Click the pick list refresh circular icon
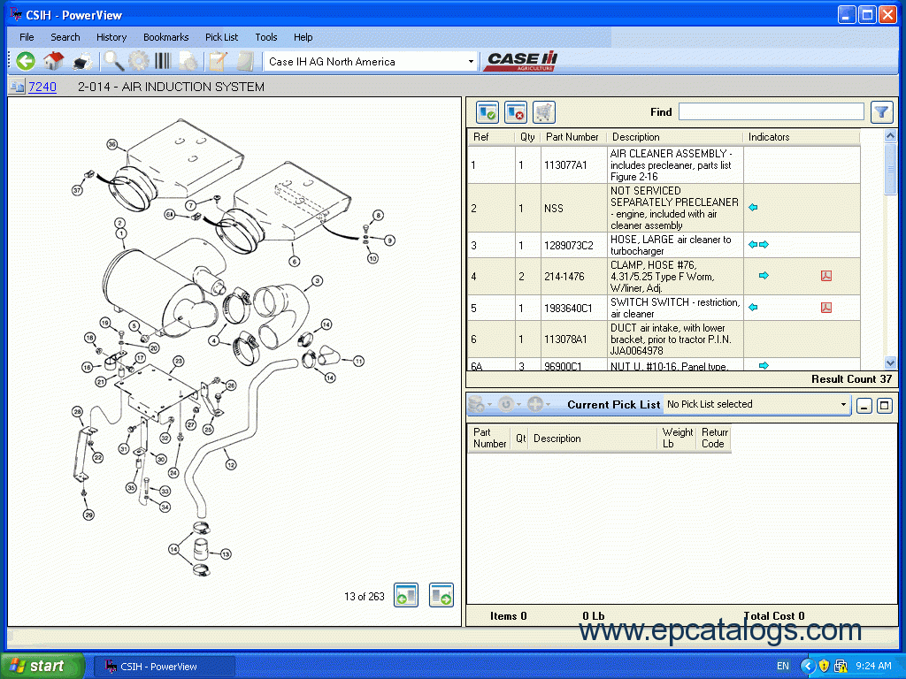 click(x=505, y=404)
